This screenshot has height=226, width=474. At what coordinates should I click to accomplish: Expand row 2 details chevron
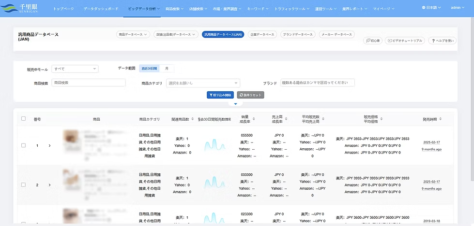click(x=49, y=185)
